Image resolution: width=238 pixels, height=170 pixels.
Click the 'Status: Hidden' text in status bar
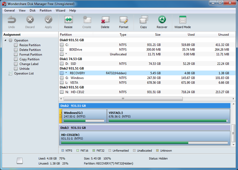pos(158,158)
